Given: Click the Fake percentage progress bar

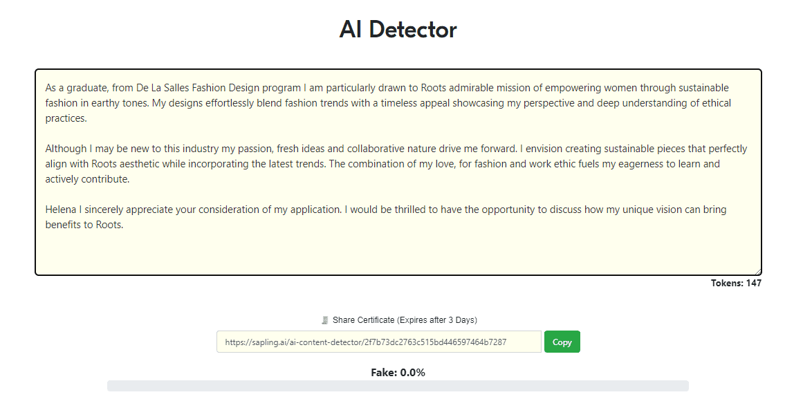Looking at the screenshot, I should [x=398, y=386].
